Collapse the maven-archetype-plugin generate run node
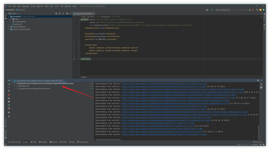 12,84
